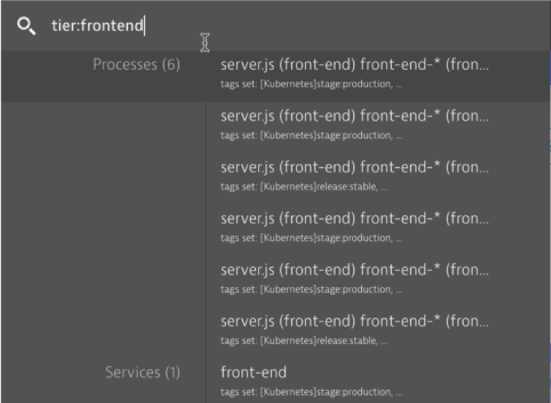Select the Processes (6) category label
The width and height of the screenshot is (551, 403).
[x=136, y=65]
